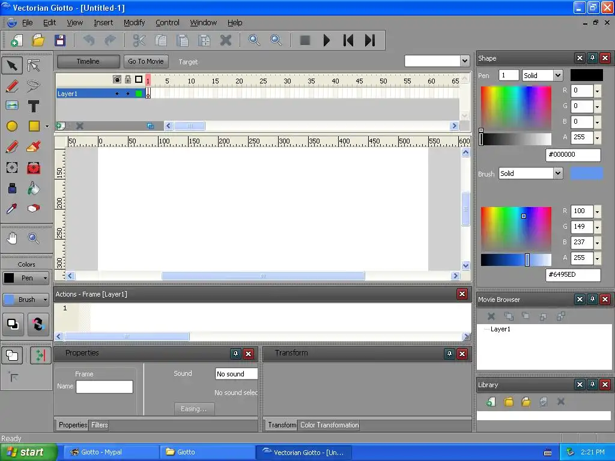Click the Go To Movie button
The image size is (615, 461).
(146, 61)
